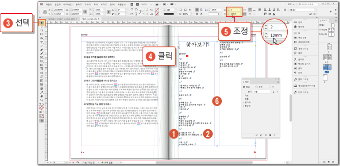Select the Hand tool
The image size is (340, 166).
tap(42, 96)
